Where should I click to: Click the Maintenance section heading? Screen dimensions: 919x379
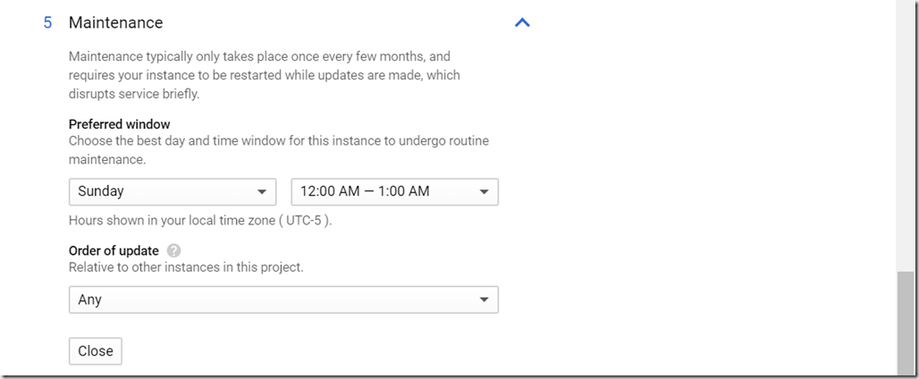tap(115, 23)
